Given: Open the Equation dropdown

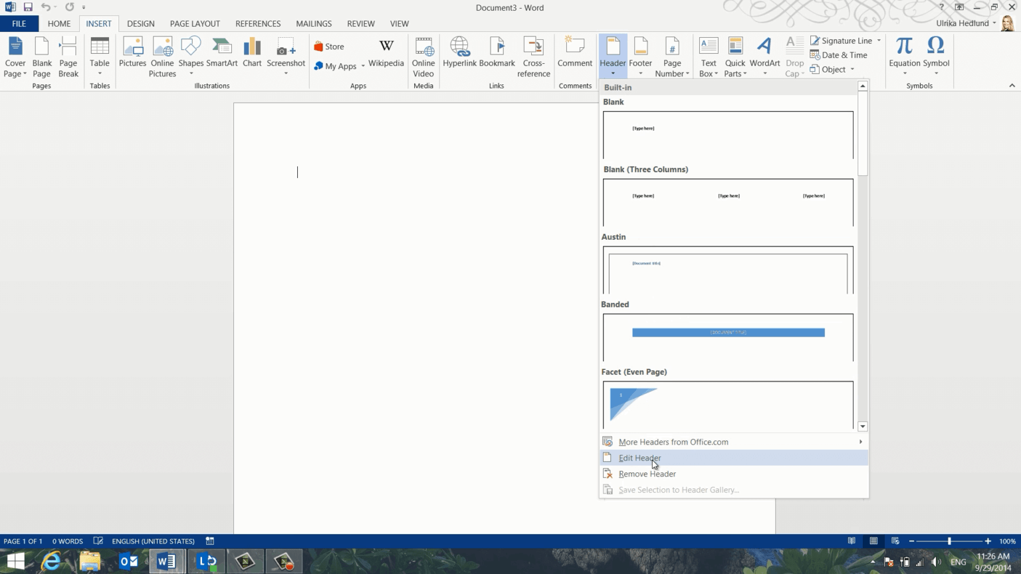Looking at the screenshot, I should tap(904, 73).
